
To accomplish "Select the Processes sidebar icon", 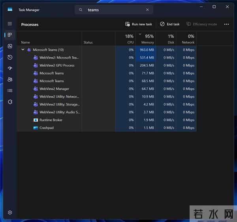I will 10,35.
